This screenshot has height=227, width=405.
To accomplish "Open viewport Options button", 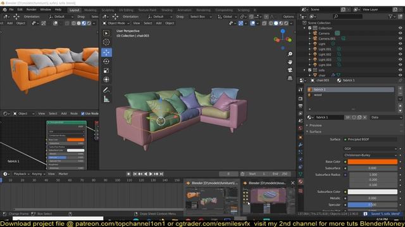I will (289, 17).
